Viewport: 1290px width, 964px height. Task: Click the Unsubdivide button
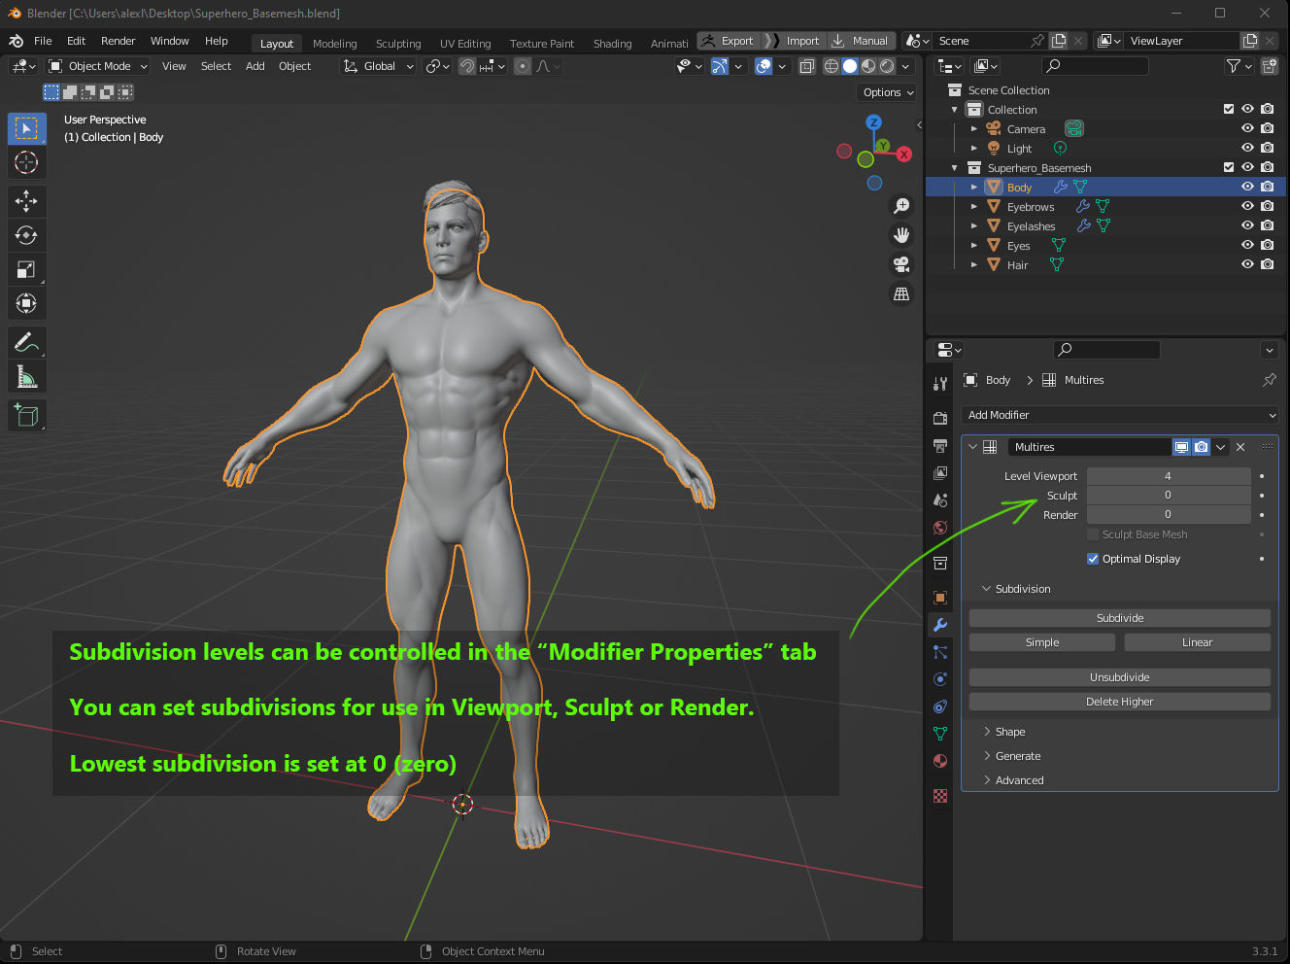click(1120, 677)
